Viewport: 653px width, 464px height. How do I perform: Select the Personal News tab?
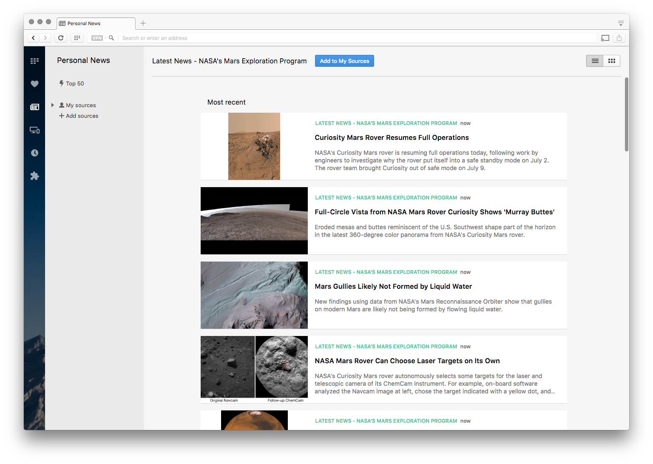[96, 23]
